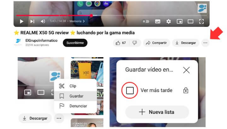Viewport: 227px width, 129px height.
Task: Open video settings gear
Action: (x=168, y=21)
